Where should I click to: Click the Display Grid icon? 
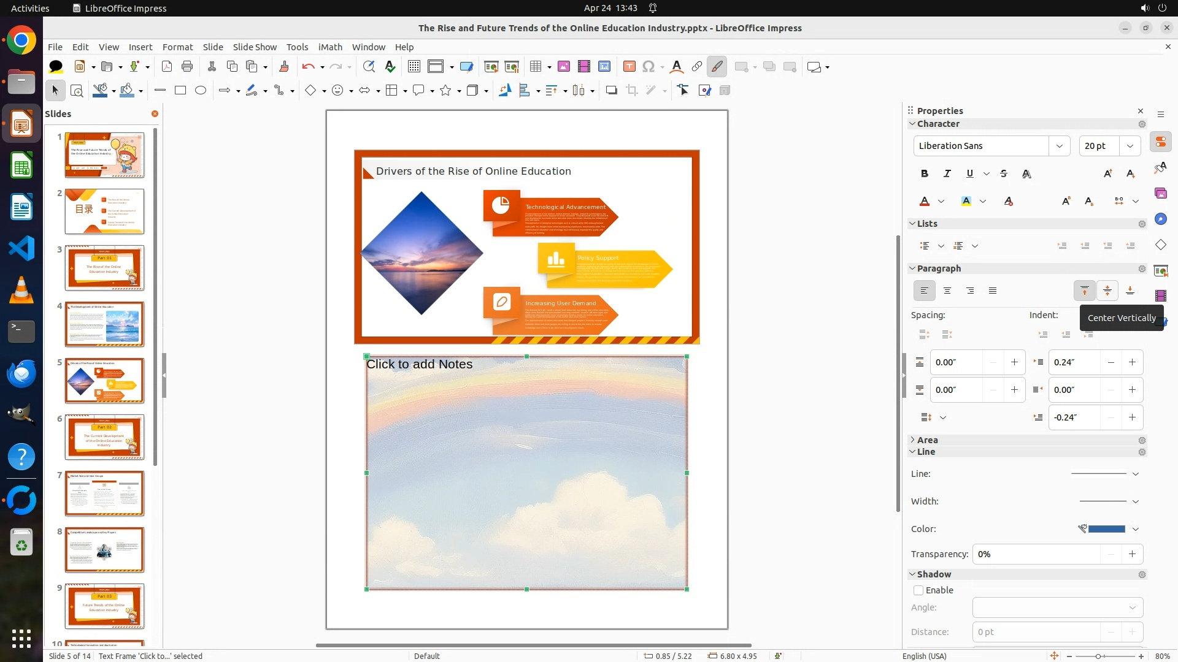(x=414, y=67)
